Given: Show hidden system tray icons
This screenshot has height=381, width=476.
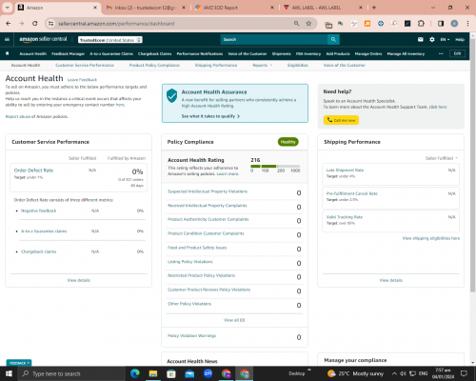Looking at the screenshot, I should tap(394, 373).
